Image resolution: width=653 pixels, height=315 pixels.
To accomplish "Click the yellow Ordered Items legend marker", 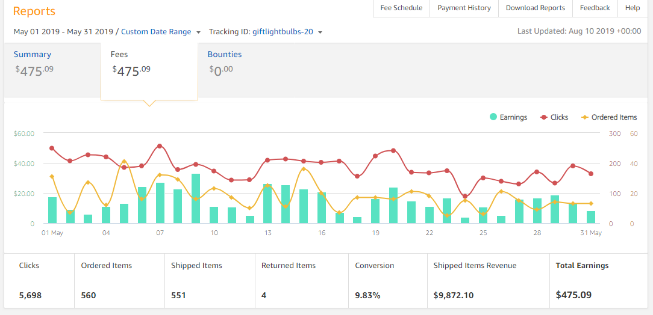I will 584,117.
